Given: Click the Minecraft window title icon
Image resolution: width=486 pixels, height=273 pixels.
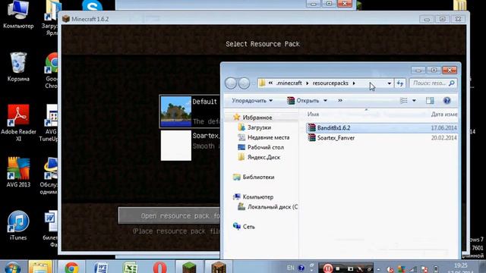Looking at the screenshot, I should 66,19.
